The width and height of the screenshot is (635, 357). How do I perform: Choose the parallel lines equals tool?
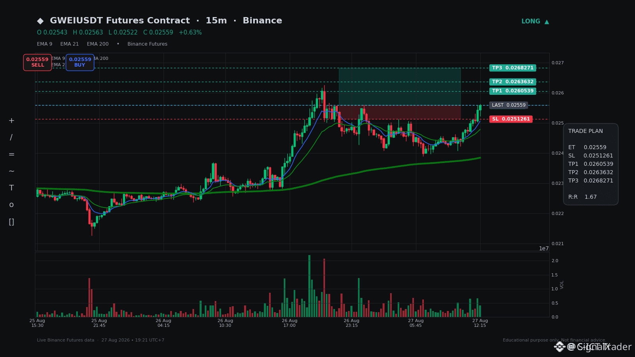click(12, 154)
